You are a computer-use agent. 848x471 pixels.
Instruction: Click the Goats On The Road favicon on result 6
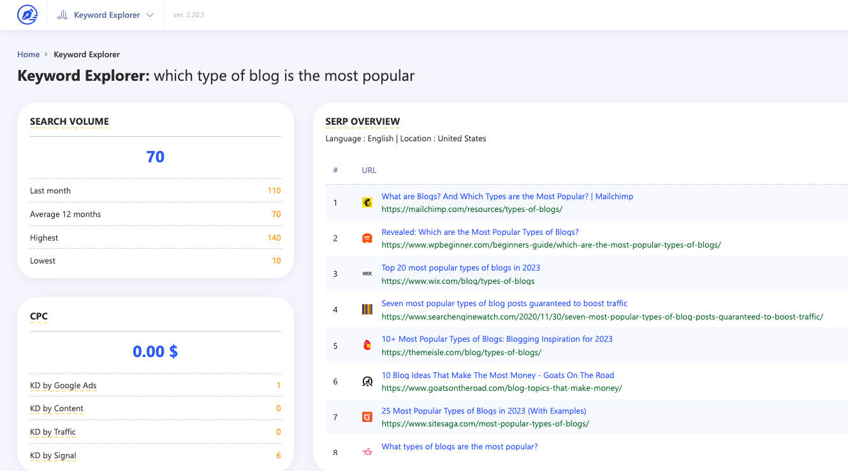367,381
